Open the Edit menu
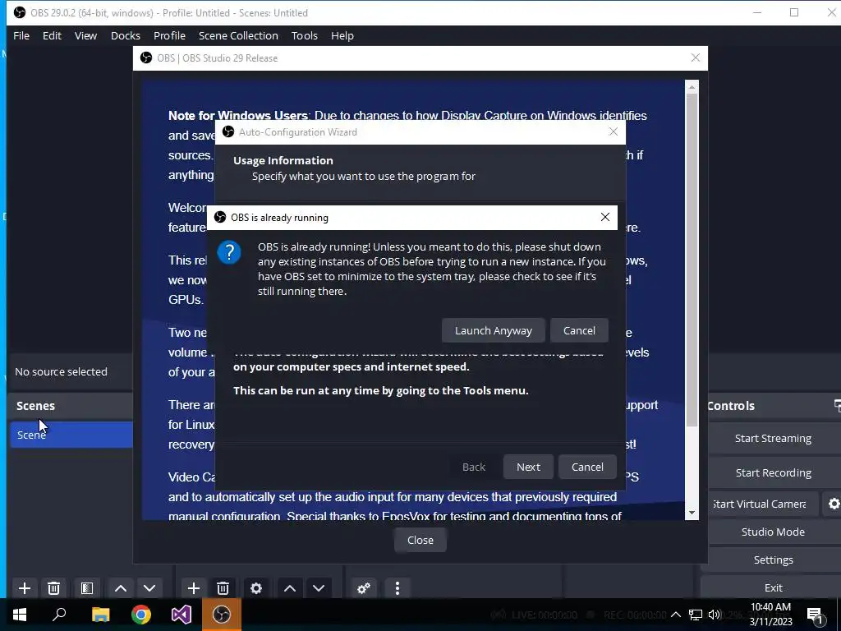Screen dimensions: 841x631 52,35
